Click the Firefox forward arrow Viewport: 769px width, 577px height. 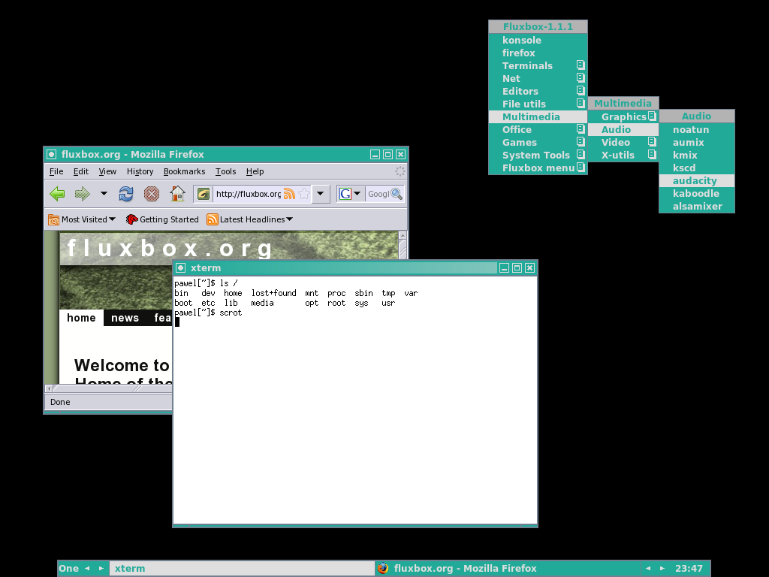pos(83,194)
